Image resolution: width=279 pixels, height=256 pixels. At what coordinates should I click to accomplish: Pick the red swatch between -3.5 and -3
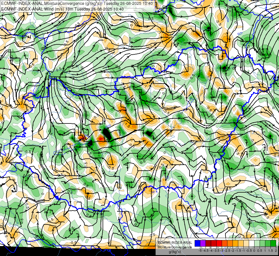219,243
